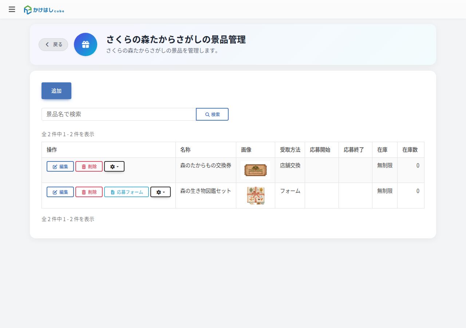Delete 森のたからもの交換券 prize
This screenshot has height=328, width=466.
[x=89, y=167]
